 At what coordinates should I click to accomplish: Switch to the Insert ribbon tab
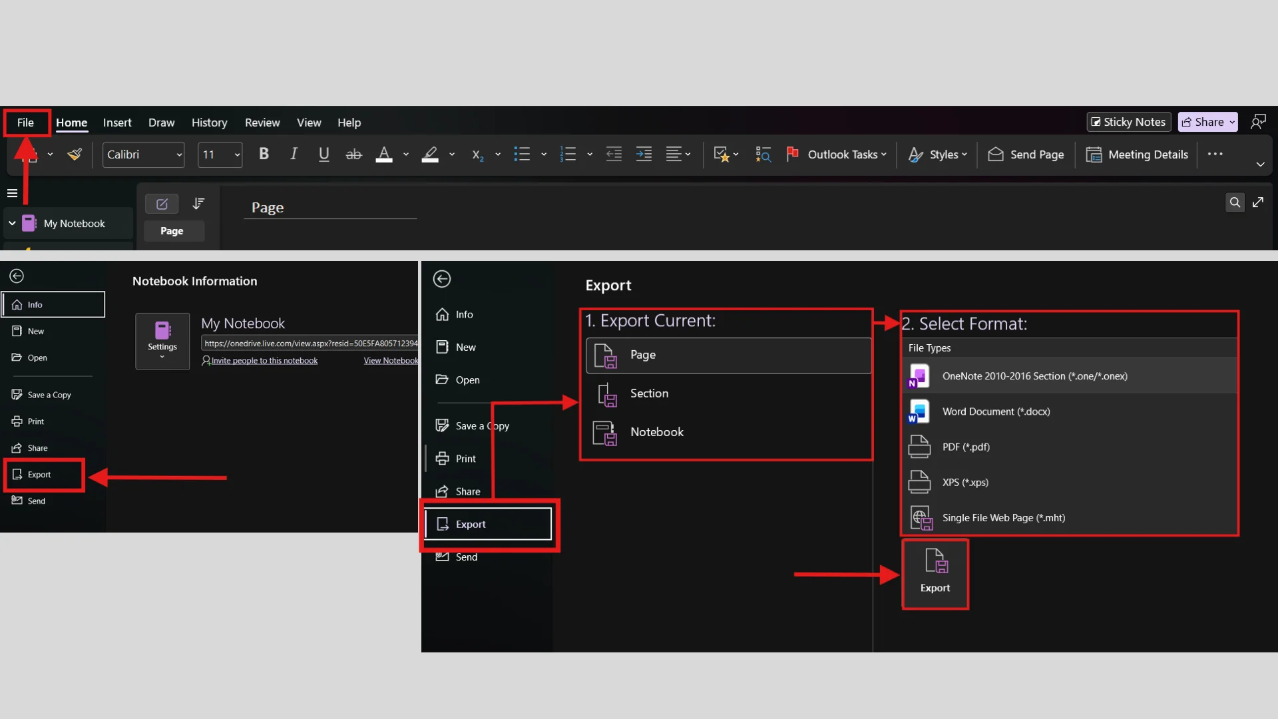[117, 122]
